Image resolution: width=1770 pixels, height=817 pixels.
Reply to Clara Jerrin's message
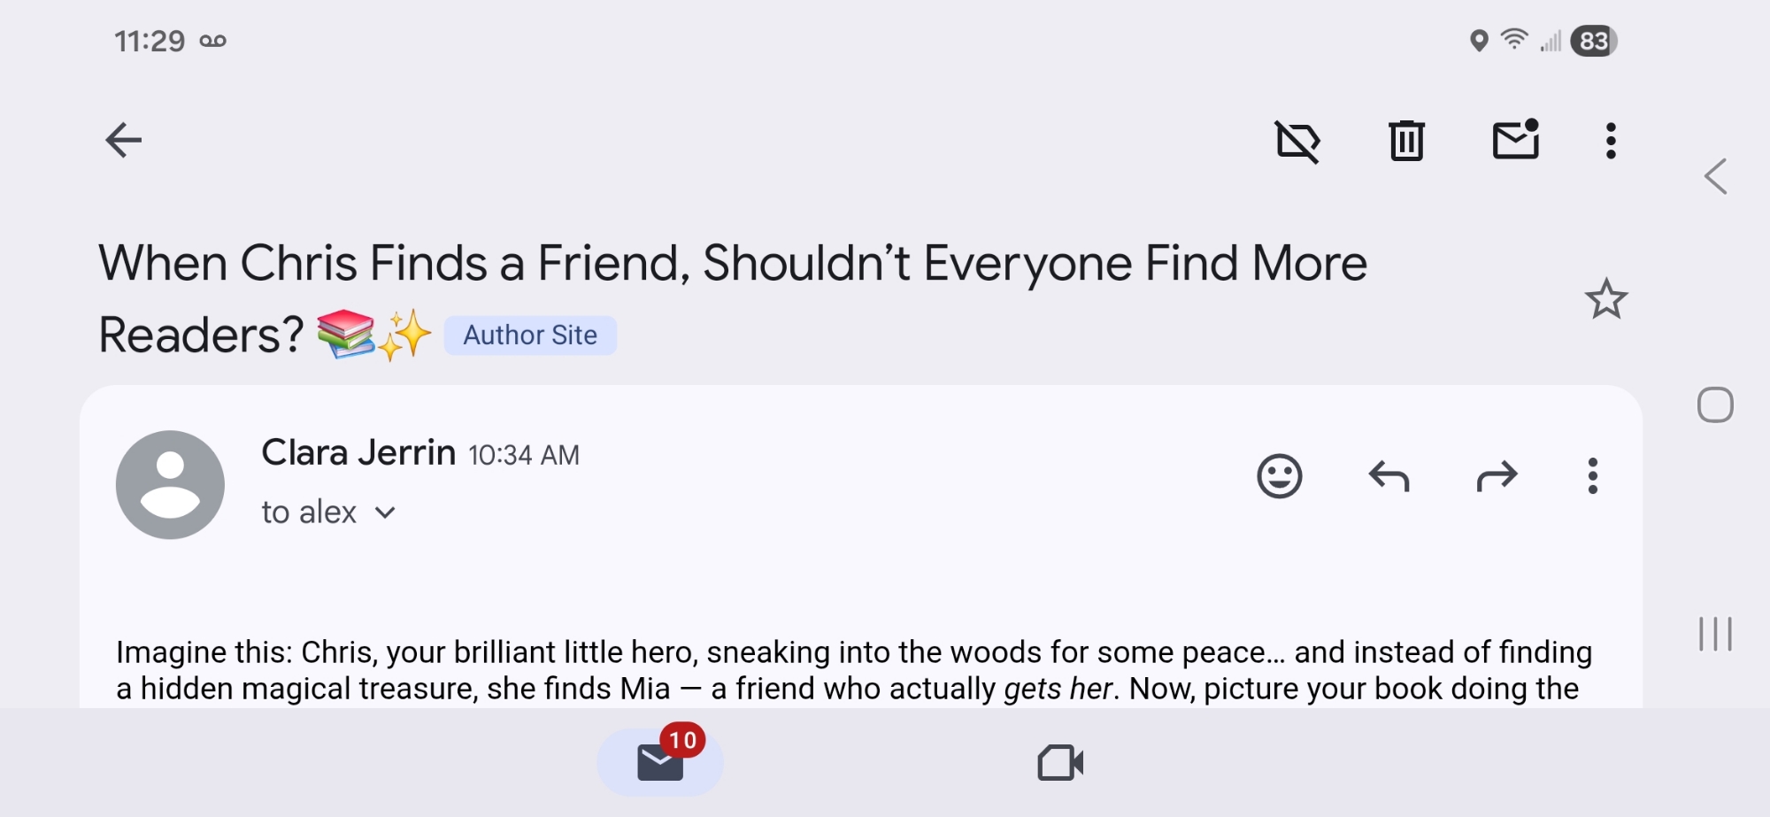1389,477
